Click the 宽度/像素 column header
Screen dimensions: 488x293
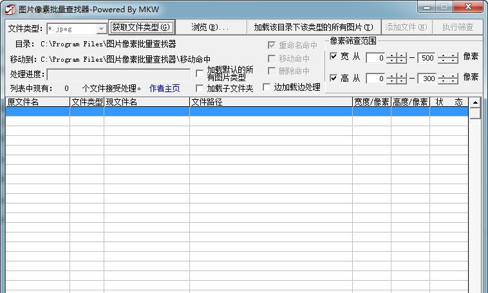coord(371,102)
